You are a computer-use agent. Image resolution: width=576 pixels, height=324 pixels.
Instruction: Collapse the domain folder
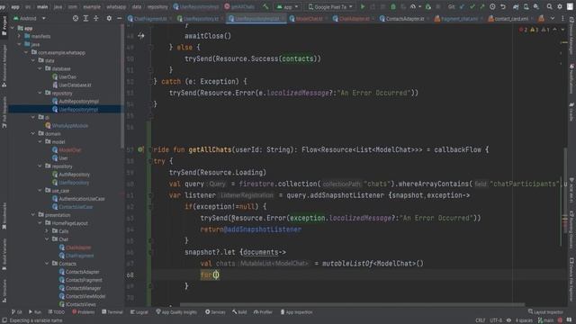click(x=33, y=134)
